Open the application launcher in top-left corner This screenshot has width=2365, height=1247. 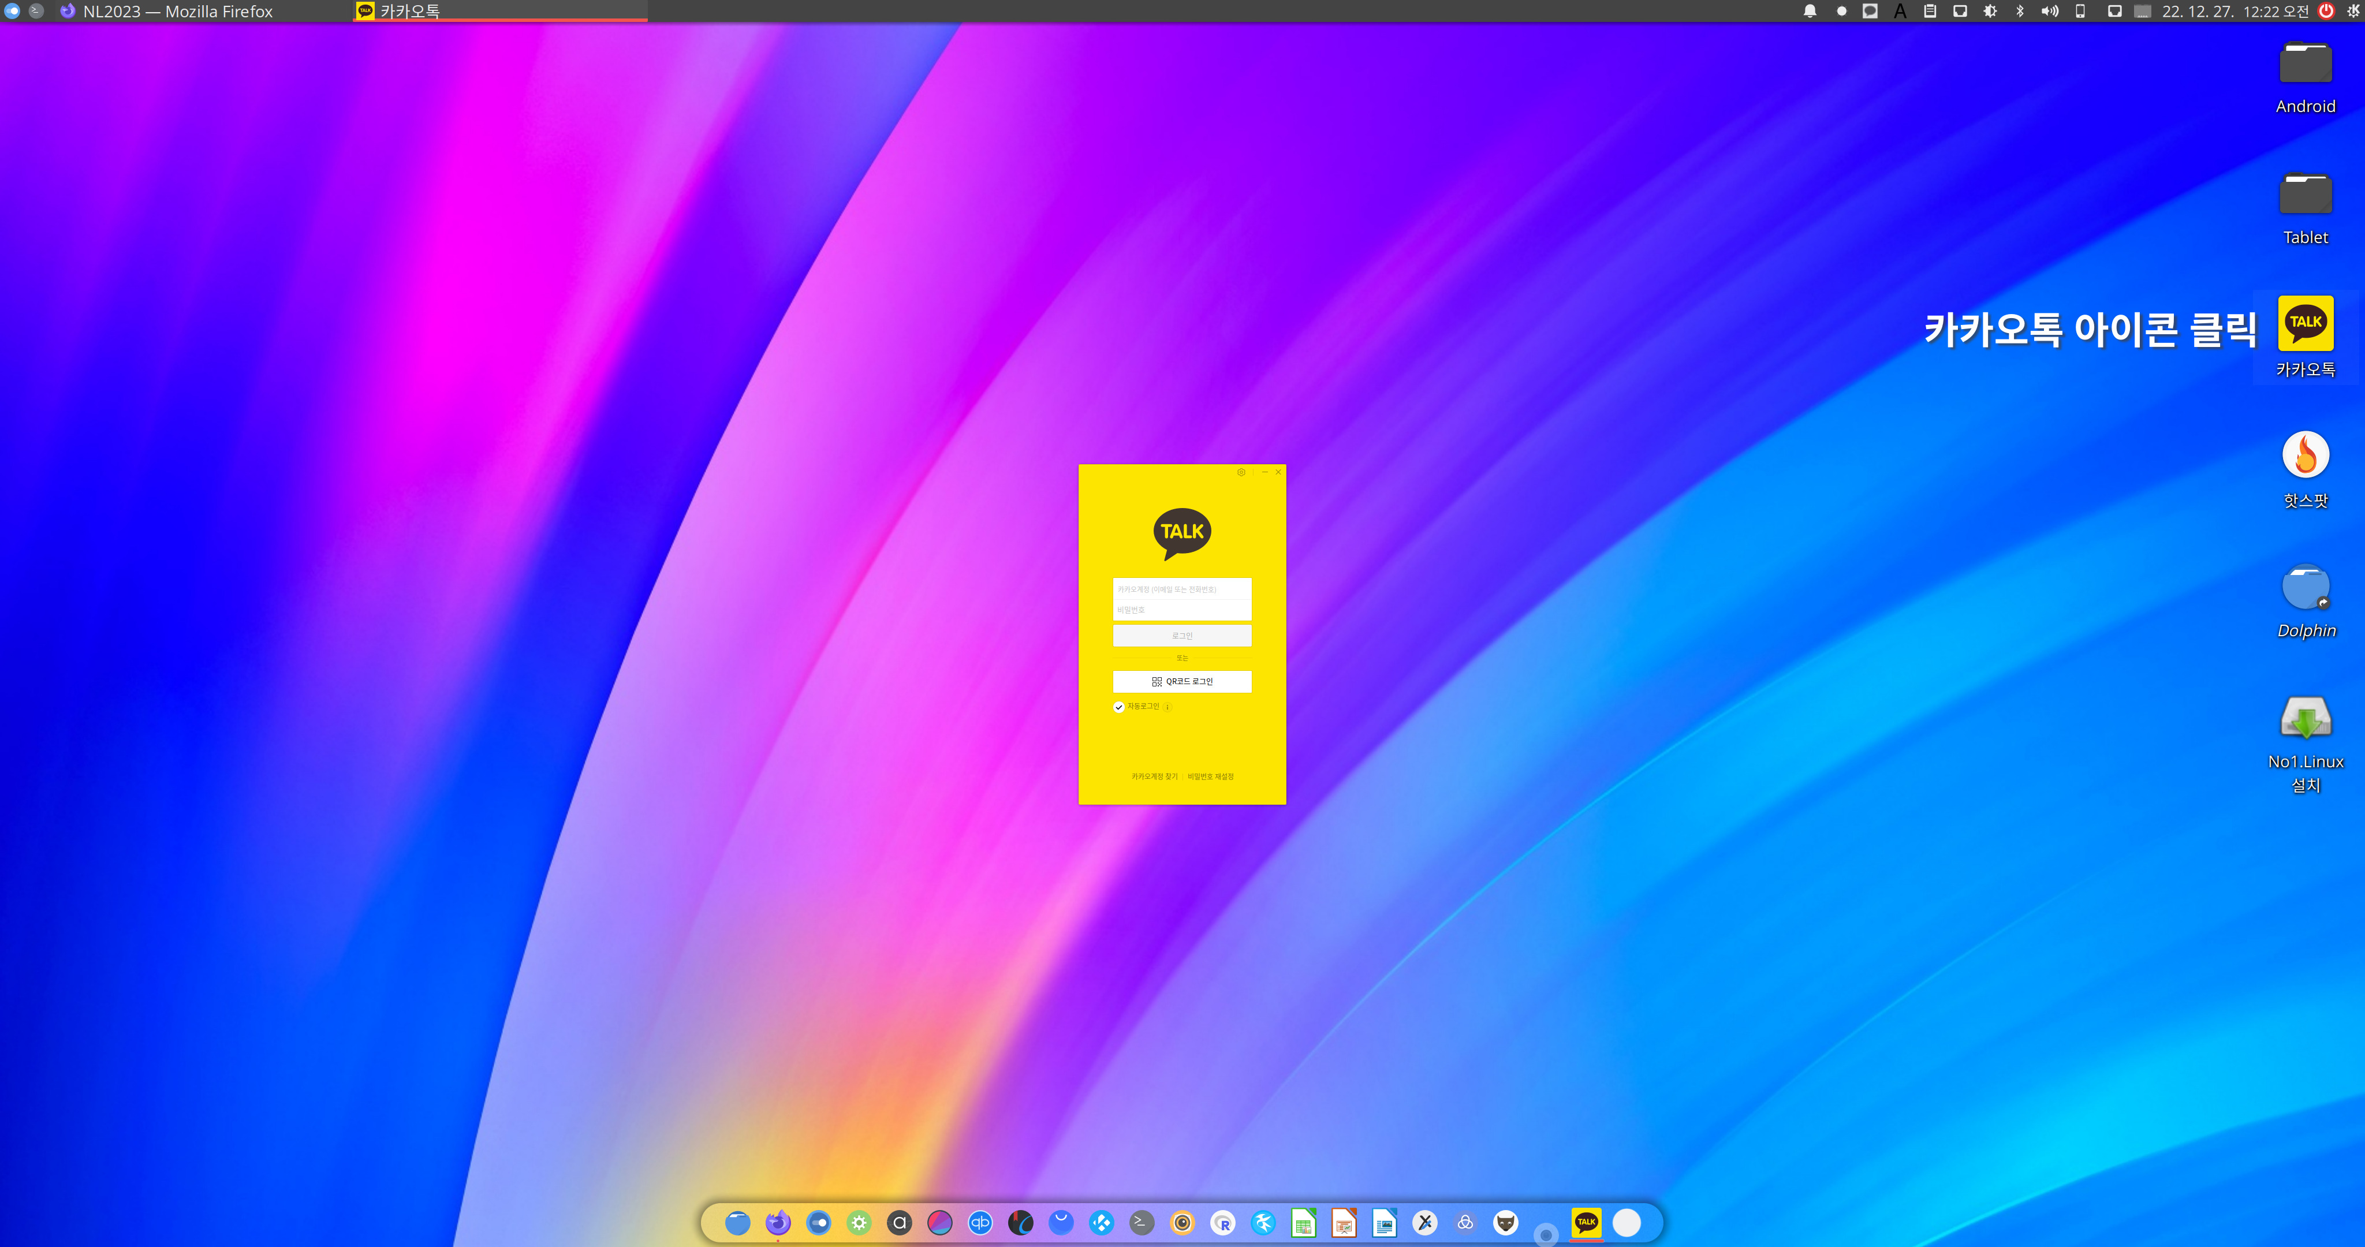(12, 11)
